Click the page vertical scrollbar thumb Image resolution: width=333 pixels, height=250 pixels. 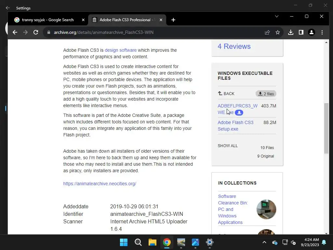(x=326, y=128)
